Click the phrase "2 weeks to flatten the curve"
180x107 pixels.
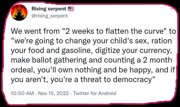coord(115,31)
